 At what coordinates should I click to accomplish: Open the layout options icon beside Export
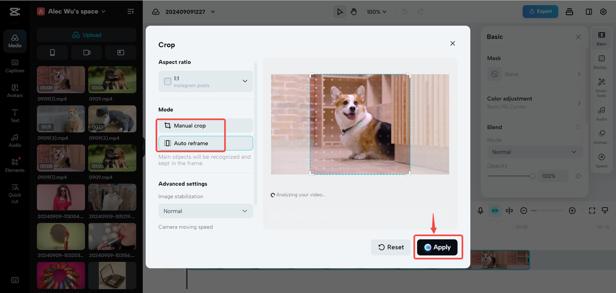point(569,12)
